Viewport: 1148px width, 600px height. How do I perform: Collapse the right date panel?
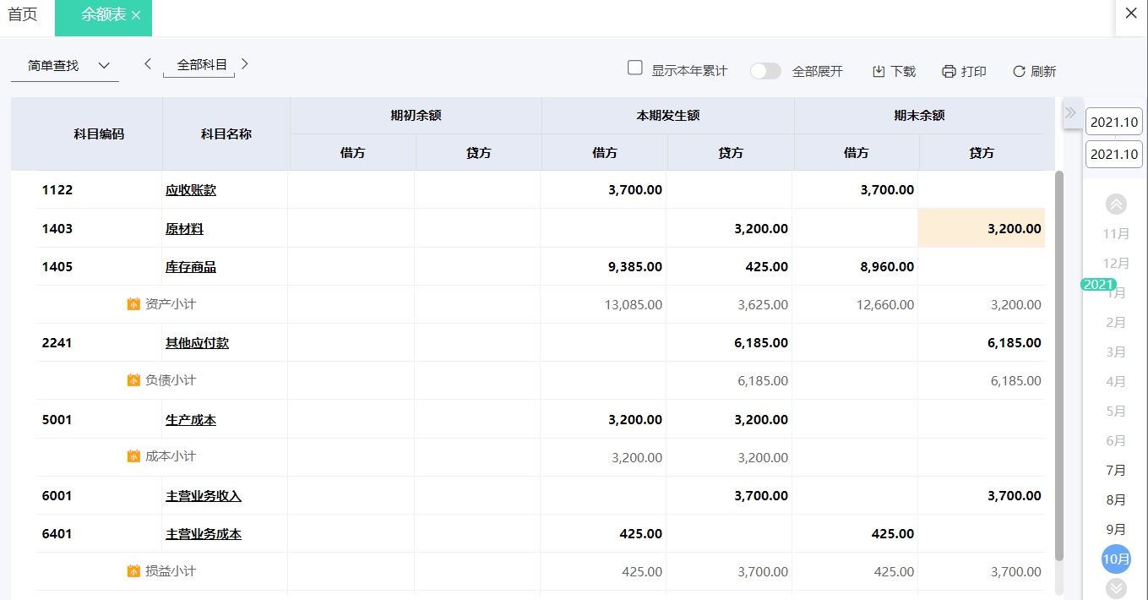tap(1070, 112)
